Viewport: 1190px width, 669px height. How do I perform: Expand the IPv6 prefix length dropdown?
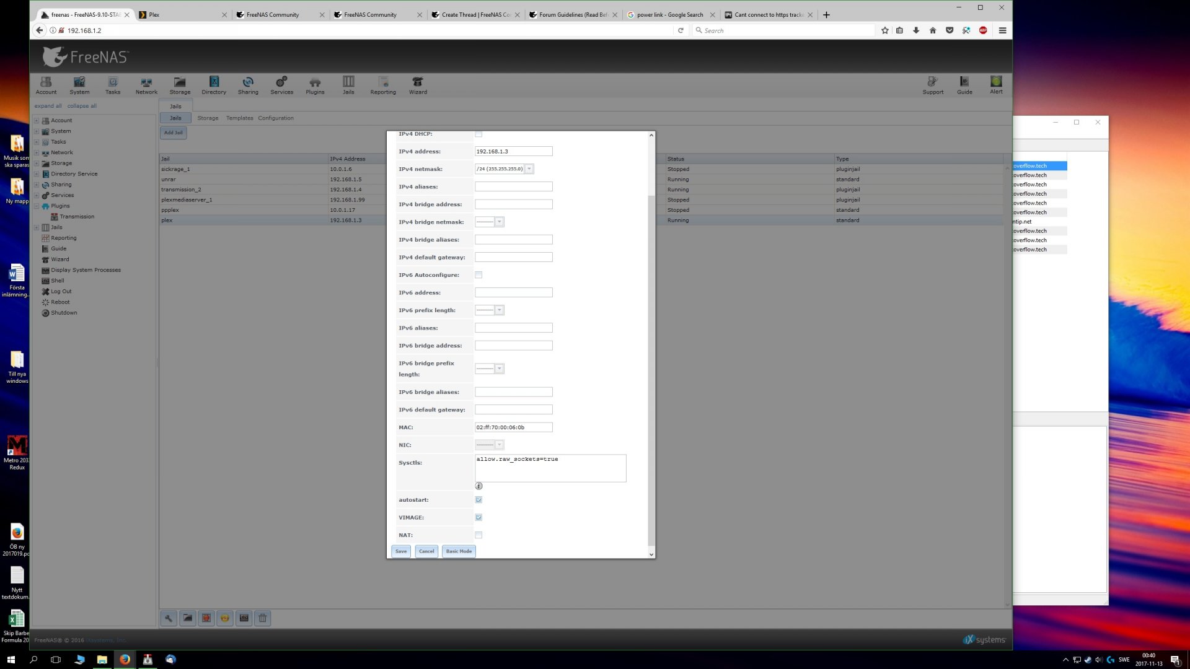pos(500,310)
